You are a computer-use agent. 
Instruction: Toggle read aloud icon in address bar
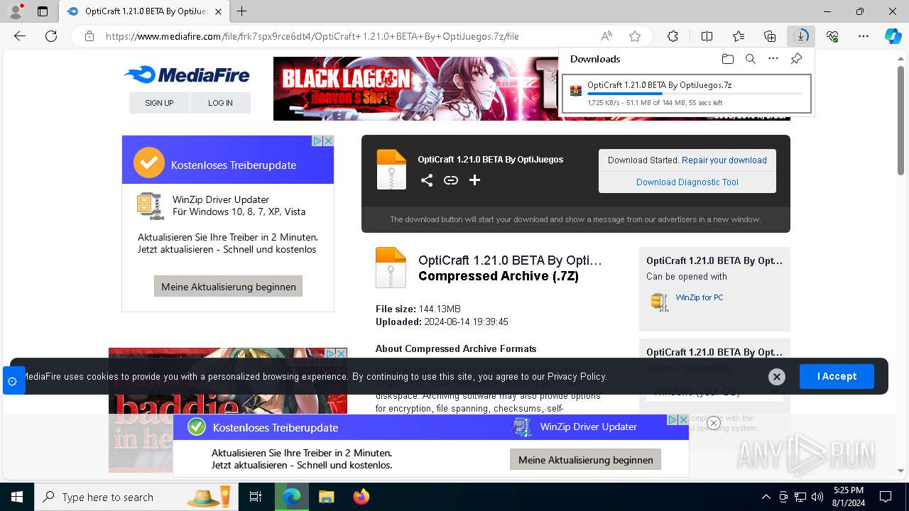click(x=606, y=36)
